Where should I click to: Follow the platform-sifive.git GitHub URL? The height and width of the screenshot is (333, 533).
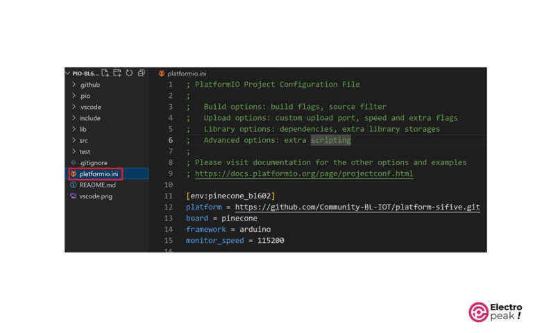pos(357,207)
